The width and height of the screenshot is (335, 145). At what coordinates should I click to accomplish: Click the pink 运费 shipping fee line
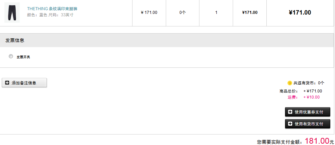click(x=303, y=97)
